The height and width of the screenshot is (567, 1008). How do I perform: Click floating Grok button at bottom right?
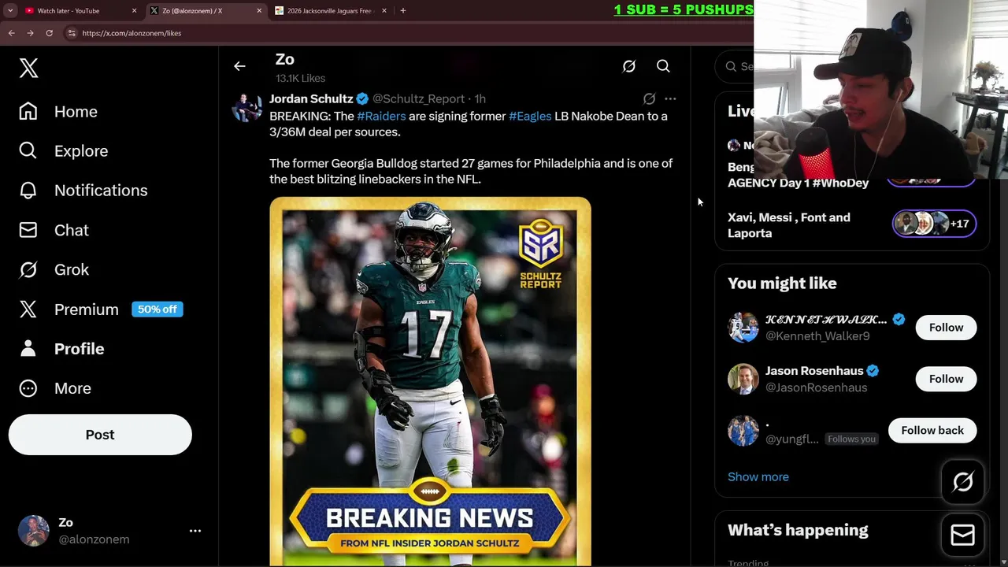tap(962, 482)
